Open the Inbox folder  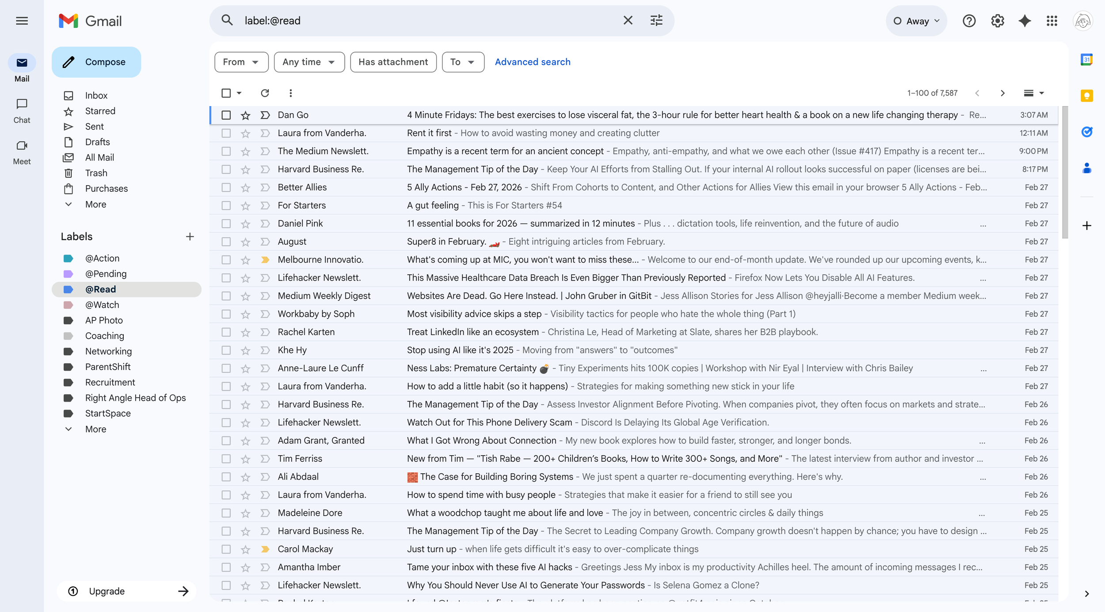tap(96, 95)
